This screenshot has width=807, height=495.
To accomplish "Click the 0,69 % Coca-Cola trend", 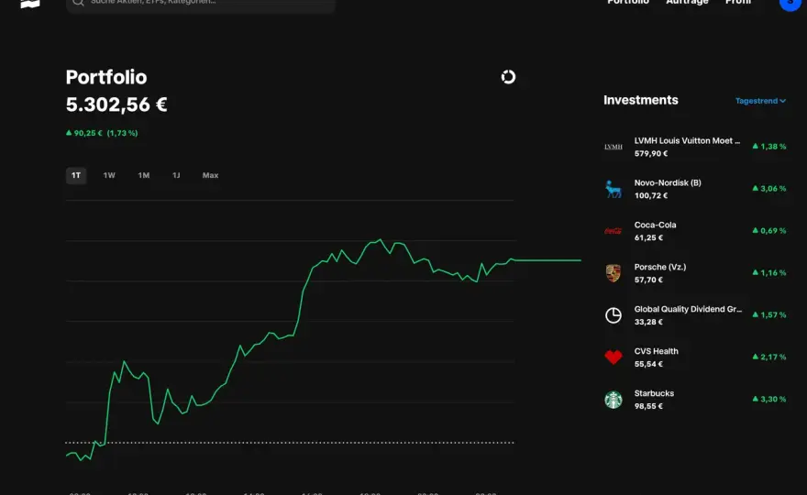I will (768, 231).
